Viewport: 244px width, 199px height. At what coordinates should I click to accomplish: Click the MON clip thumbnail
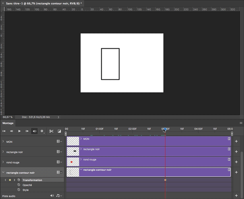tap(73, 141)
